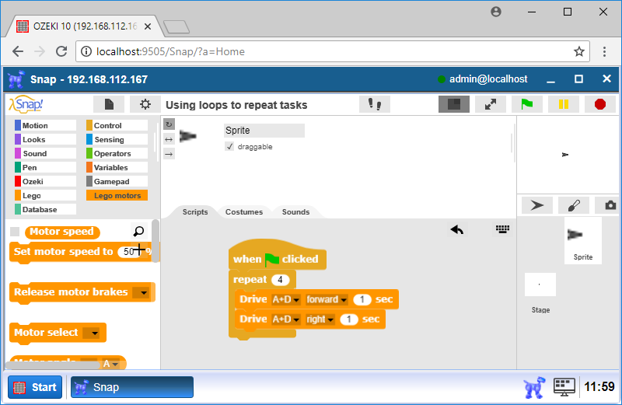Edit seconds value in Drive right block

(348, 319)
